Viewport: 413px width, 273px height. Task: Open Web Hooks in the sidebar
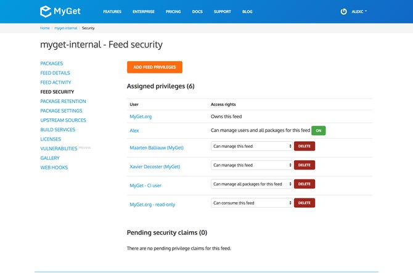pyautogui.click(x=54, y=168)
